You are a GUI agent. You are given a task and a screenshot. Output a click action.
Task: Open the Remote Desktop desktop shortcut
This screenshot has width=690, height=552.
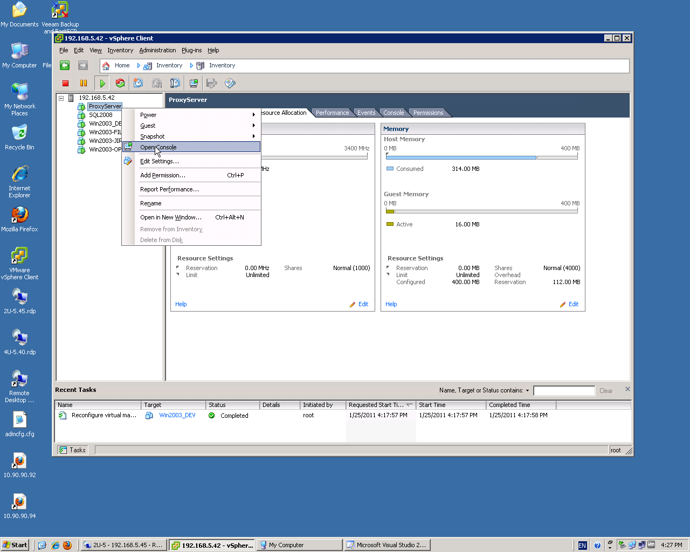(x=19, y=387)
